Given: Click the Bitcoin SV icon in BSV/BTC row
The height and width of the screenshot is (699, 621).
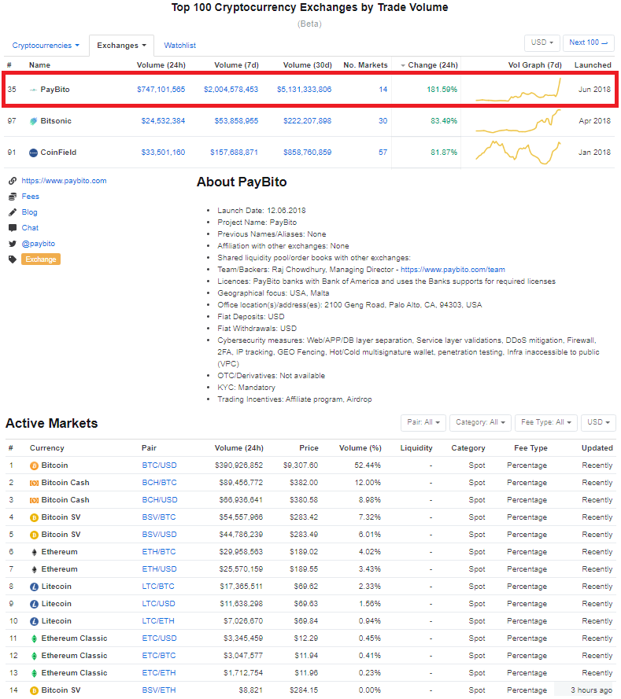Looking at the screenshot, I should pos(34,517).
